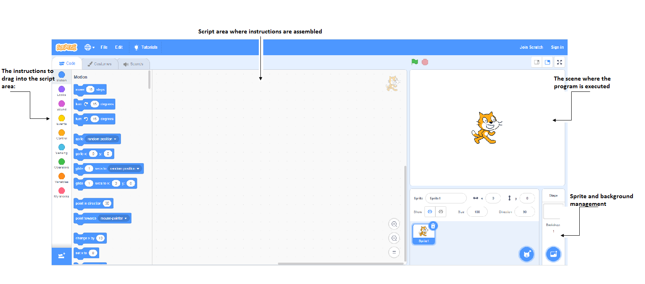Image resolution: width=645 pixels, height=284 pixels.
Task: Open the 'go to' random position dropdown
Action: [102, 139]
